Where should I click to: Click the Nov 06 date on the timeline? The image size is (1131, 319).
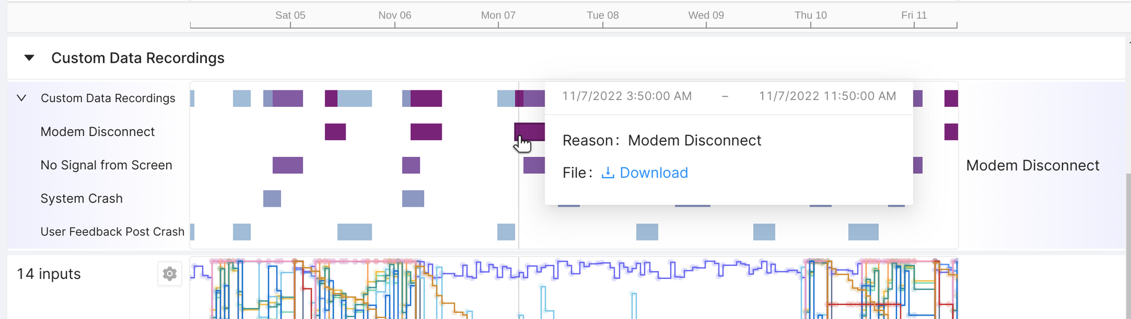(395, 15)
